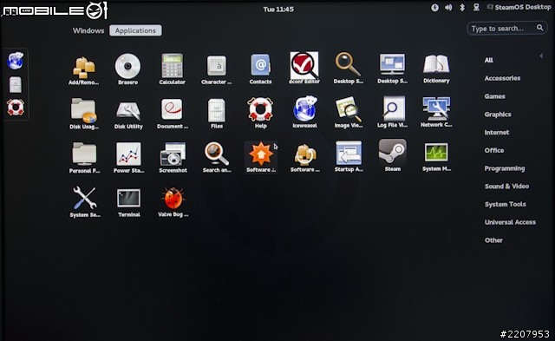The height and width of the screenshot is (341, 555).
Task: Open Image Viewer
Action: click(x=349, y=112)
